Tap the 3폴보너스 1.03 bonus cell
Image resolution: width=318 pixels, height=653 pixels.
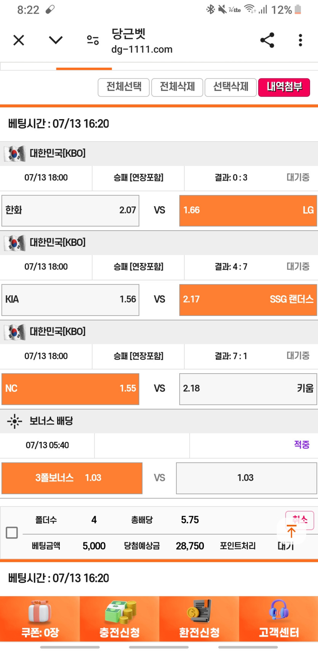pos(72,478)
